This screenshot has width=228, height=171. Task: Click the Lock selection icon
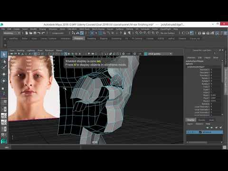[125, 33]
